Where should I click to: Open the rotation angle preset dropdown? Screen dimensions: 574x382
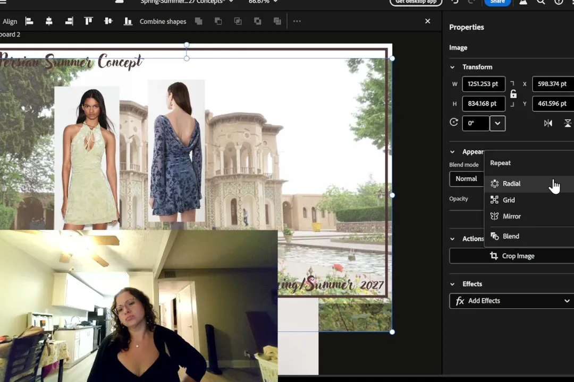coord(497,123)
